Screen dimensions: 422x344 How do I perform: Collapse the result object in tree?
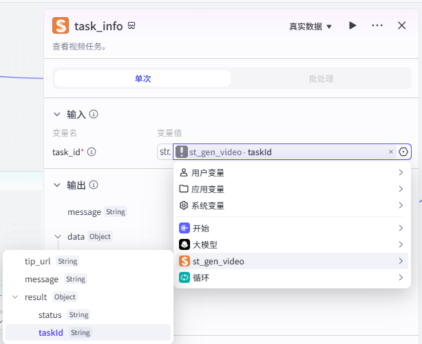click(x=15, y=297)
